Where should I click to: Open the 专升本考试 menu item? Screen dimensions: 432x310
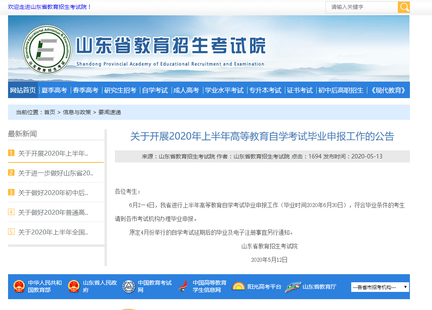[x=265, y=90]
